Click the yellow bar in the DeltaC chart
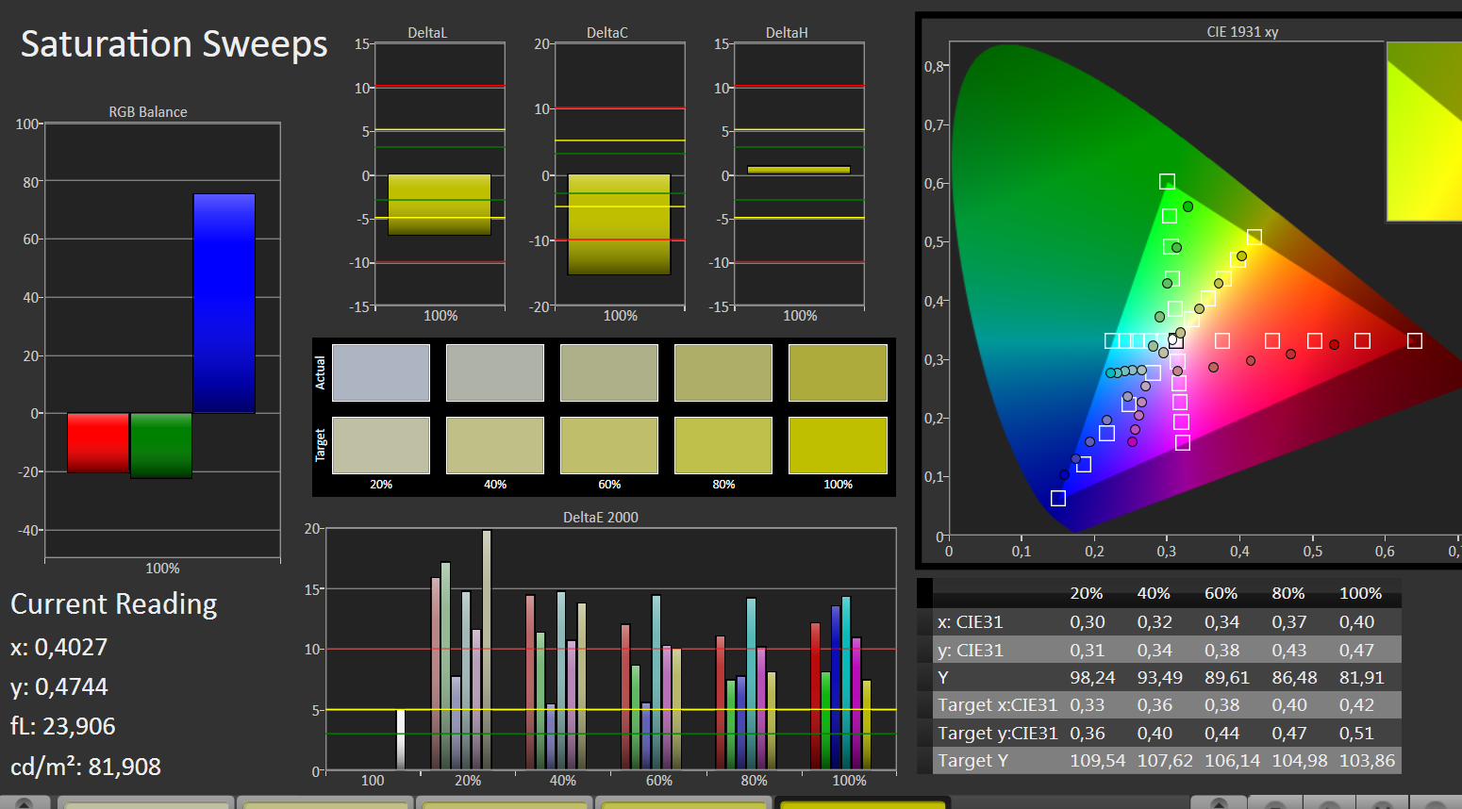Image resolution: width=1462 pixels, height=809 pixels. 619,224
